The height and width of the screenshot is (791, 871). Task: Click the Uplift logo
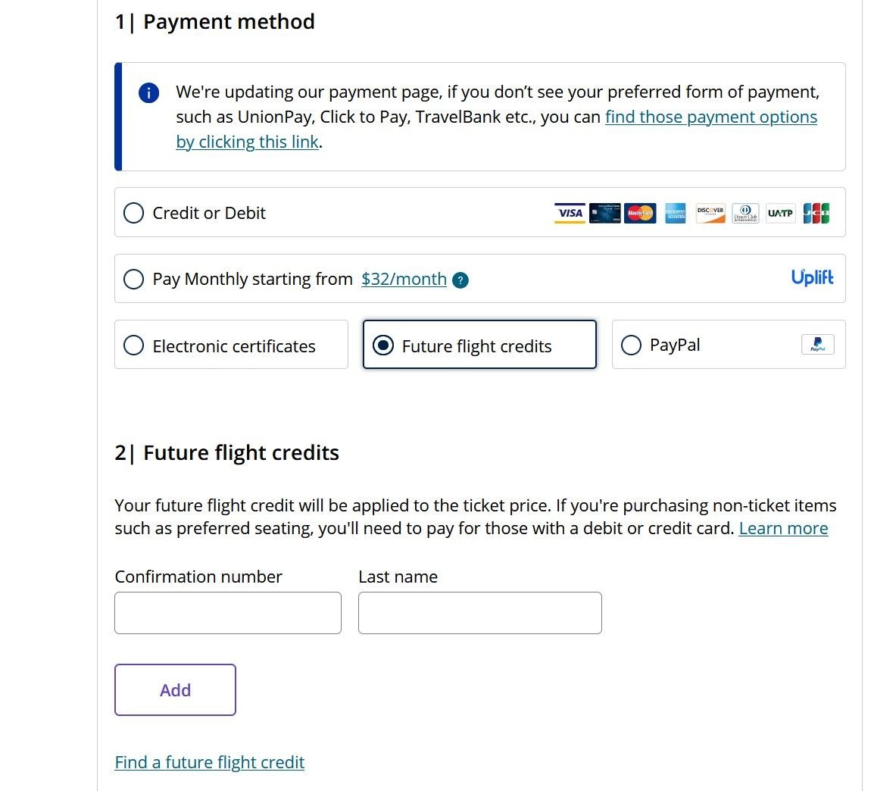(812, 278)
